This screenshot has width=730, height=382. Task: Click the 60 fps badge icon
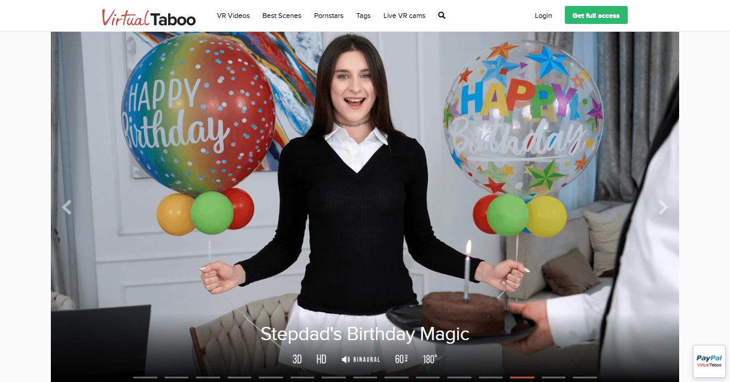(x=401, y=359)
